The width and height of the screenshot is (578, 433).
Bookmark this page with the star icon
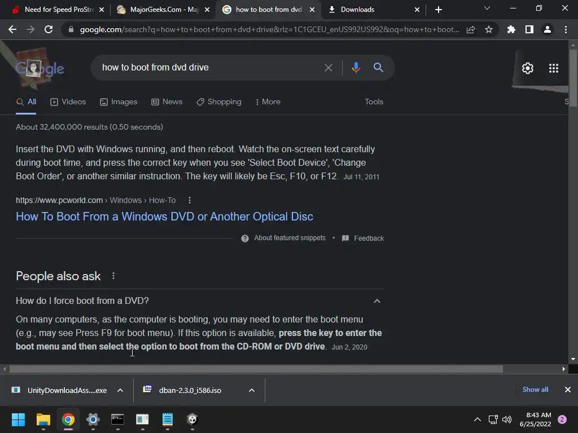point(489,29)
